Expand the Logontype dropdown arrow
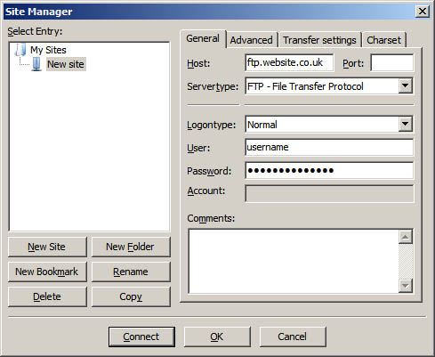This screenshot has width=435, height=357. point(405,124)
